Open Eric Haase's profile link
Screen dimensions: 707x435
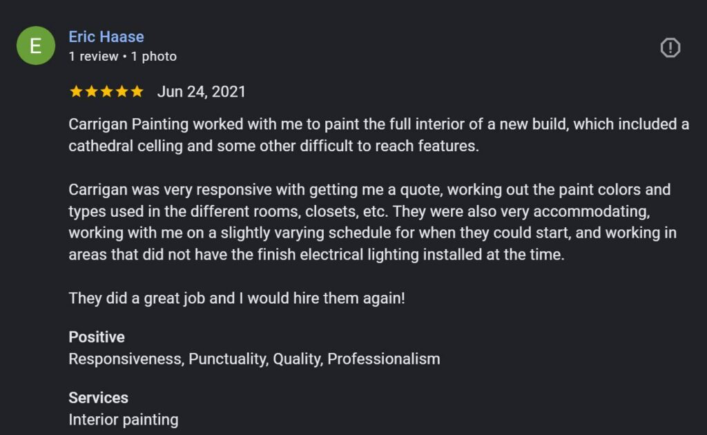click(x=106, y=36)
